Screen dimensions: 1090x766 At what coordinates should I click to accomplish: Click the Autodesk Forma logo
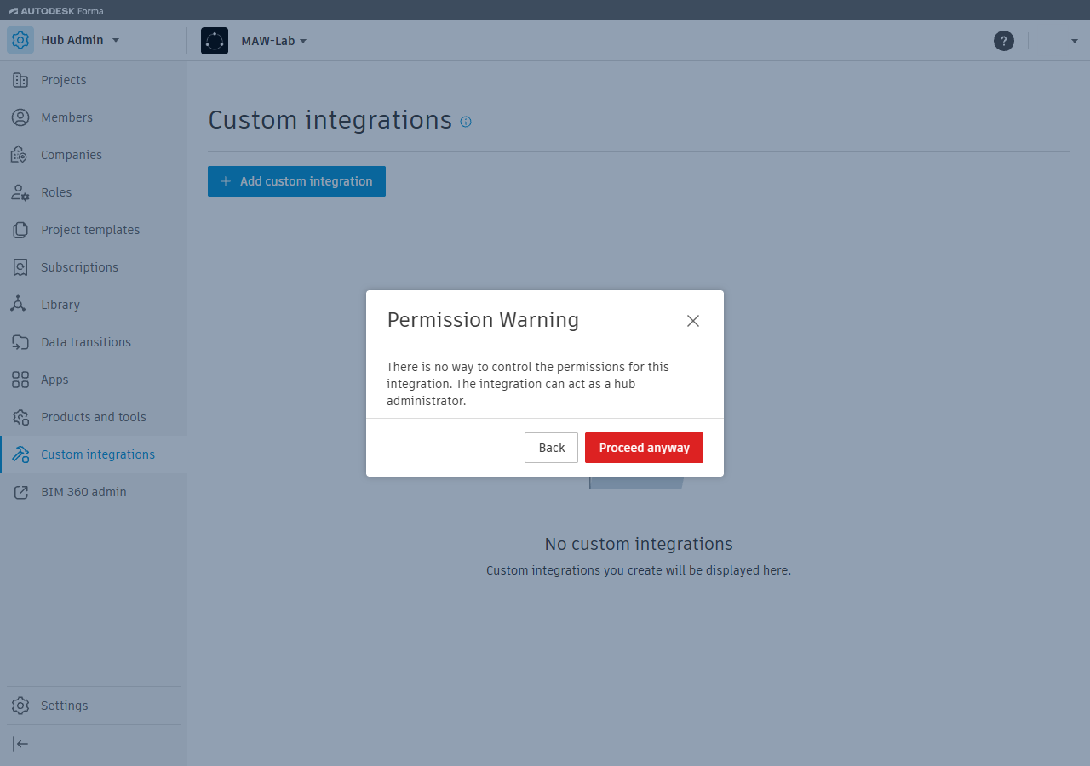click(55, 10)
